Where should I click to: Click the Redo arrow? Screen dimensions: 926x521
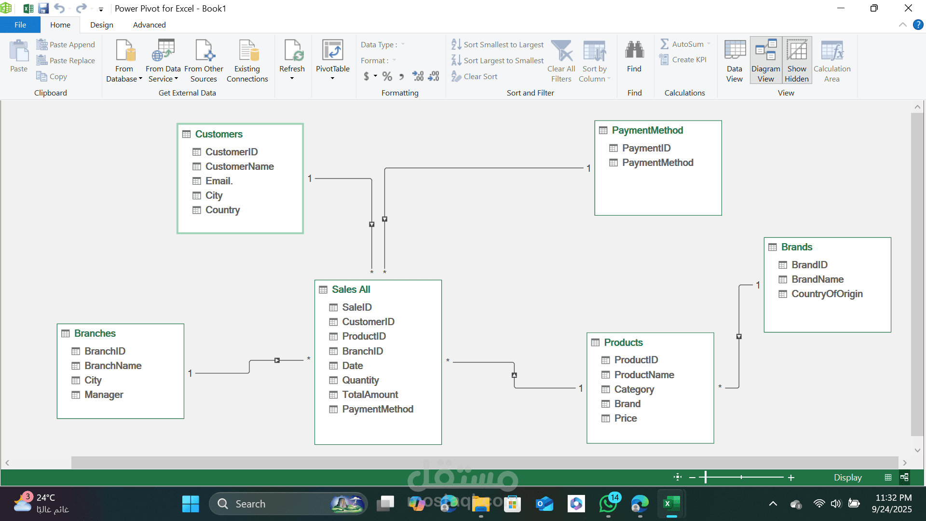pyautogui.click(x=81, y=8)
